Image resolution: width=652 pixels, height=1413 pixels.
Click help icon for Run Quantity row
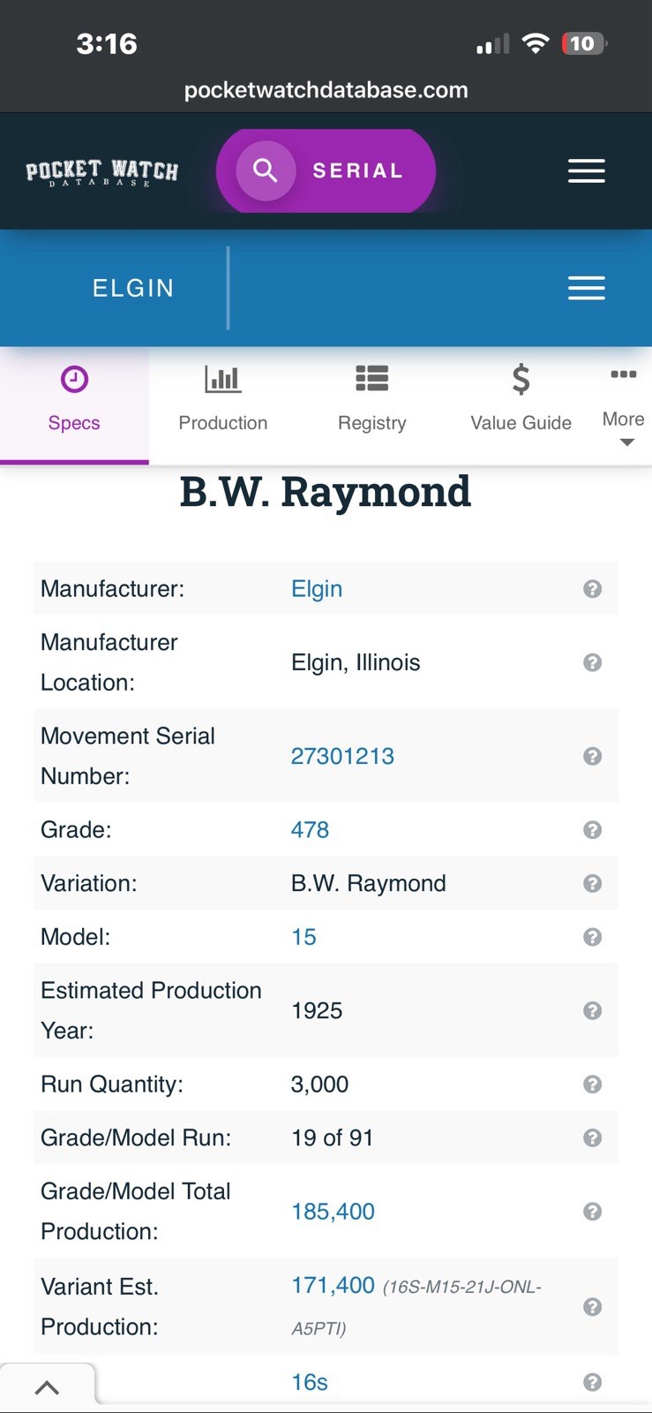pos(593,1084)
